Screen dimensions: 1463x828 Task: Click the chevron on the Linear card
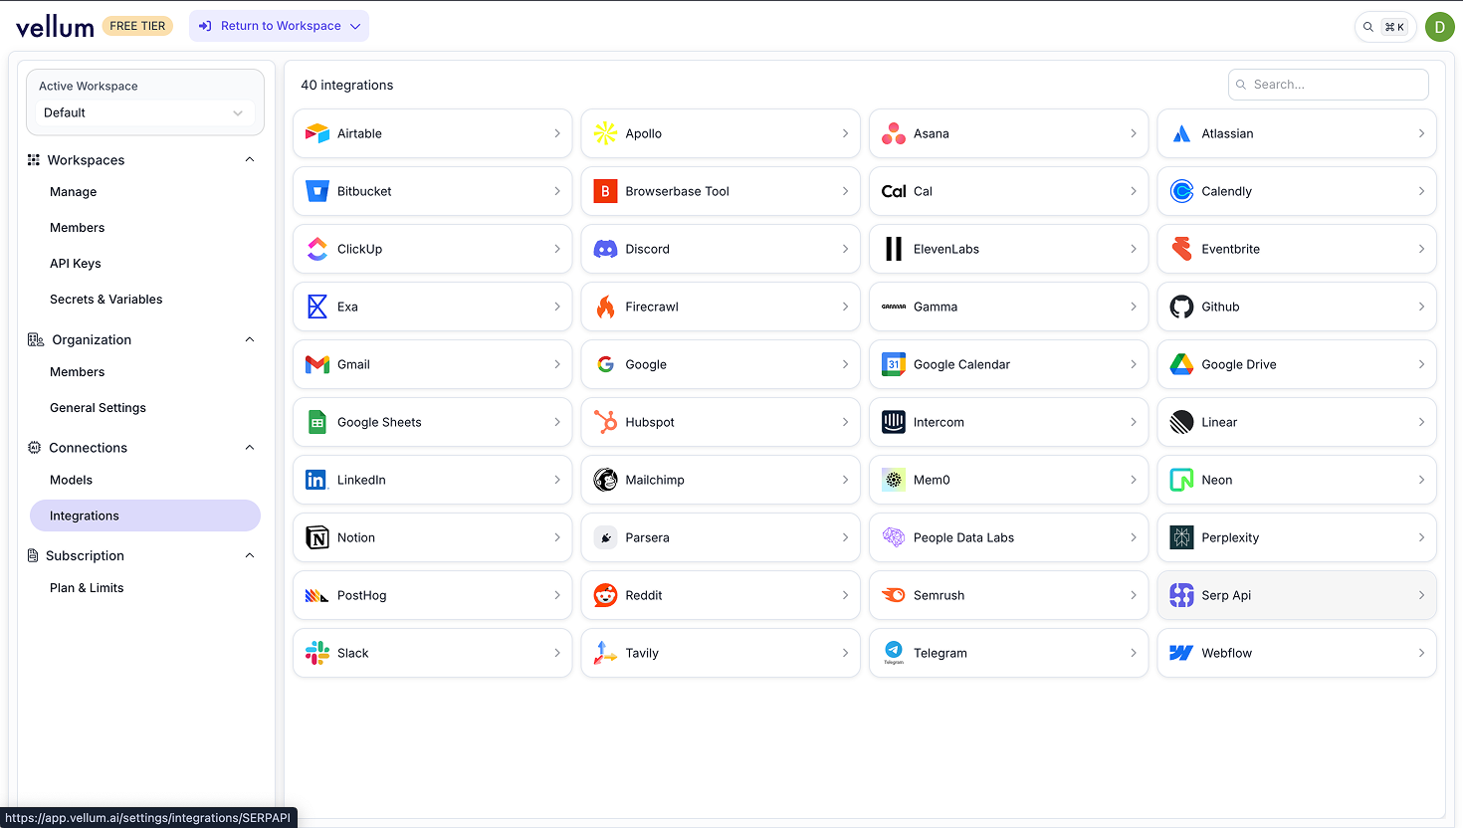point(1421,422)
